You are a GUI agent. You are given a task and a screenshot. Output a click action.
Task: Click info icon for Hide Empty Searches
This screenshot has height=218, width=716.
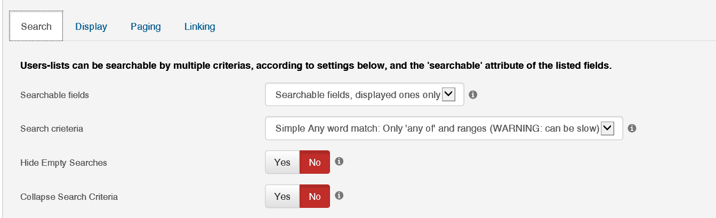click(339, 162)
